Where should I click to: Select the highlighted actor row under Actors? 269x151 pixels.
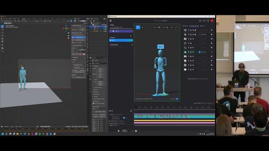121,40
